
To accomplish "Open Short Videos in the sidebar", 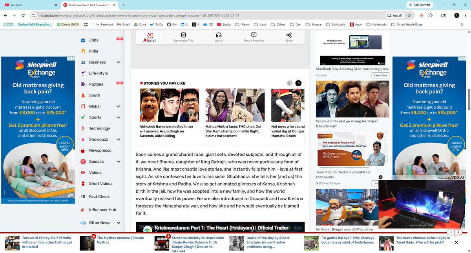I will [x=100, y=184].
